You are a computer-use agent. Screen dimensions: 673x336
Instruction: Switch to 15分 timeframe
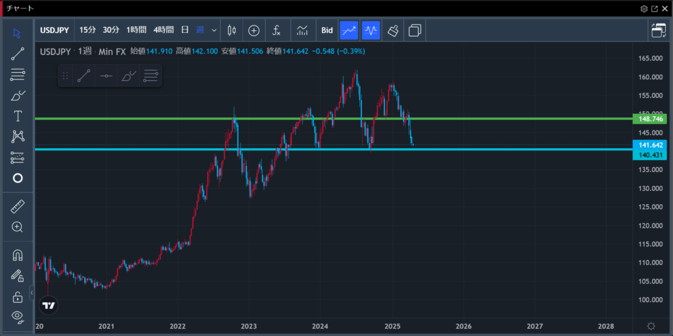pos(88,30)
